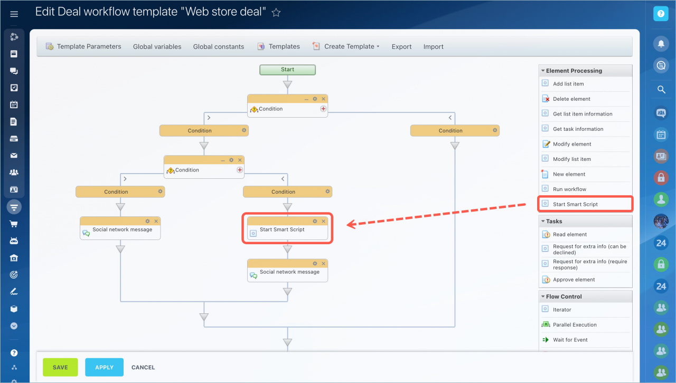Open Template Parameters

(x=83, y=46)
